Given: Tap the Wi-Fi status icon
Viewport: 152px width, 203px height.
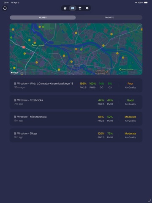Looking at the screenshot, I should point(136,3).
